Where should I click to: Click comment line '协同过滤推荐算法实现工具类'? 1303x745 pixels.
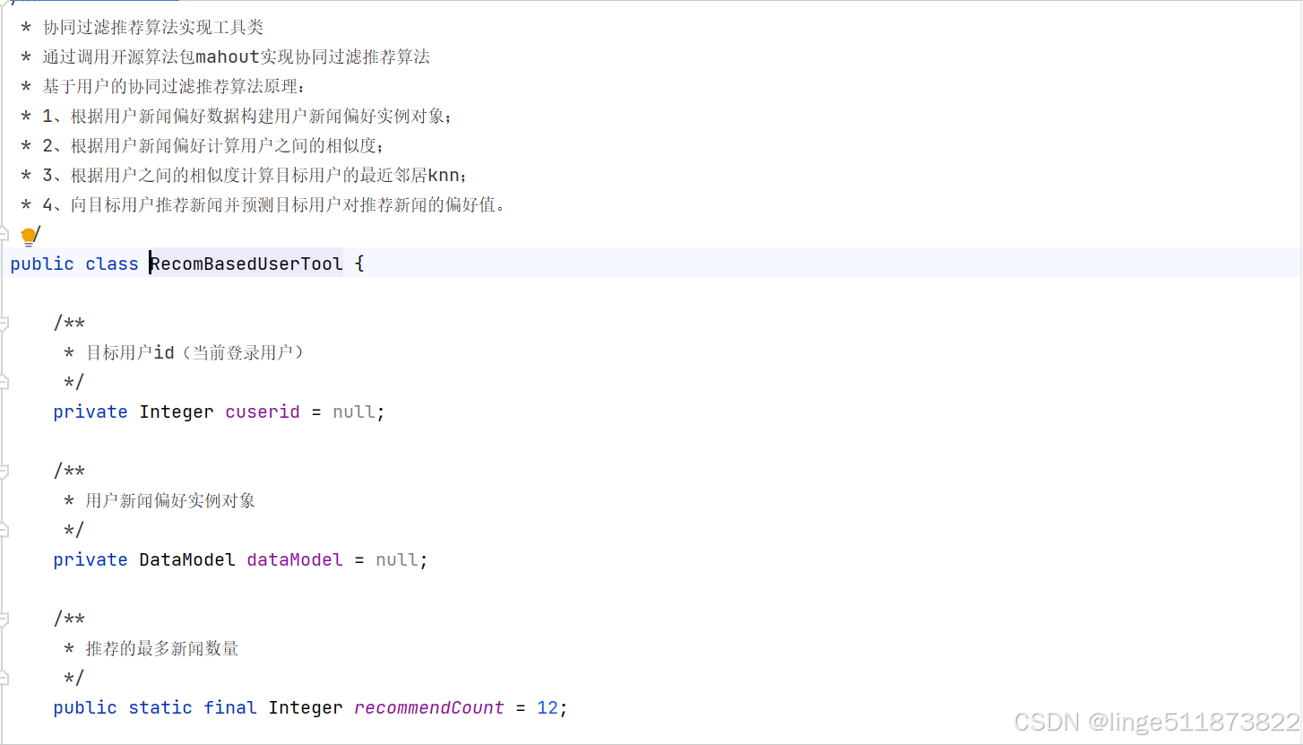[153, 28]
